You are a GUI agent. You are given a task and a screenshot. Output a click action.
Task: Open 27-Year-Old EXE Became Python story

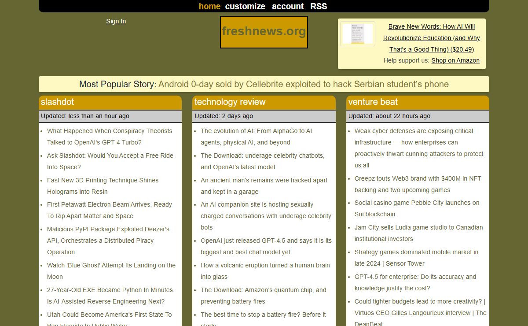pos(110,296)
